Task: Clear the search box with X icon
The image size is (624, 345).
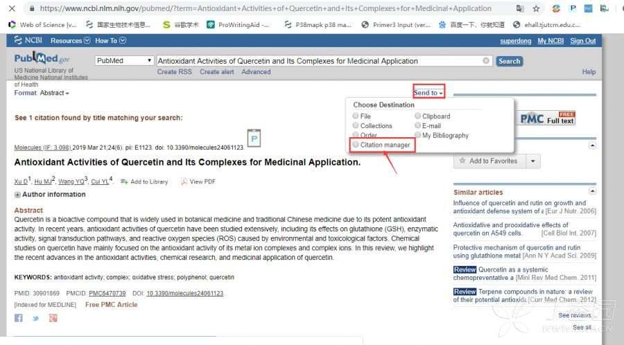Action: [486, 61]
